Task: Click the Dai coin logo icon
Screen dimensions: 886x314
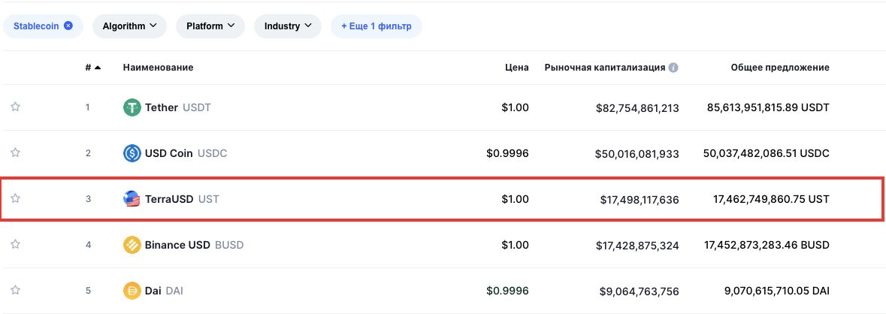Action: point(132,290)
